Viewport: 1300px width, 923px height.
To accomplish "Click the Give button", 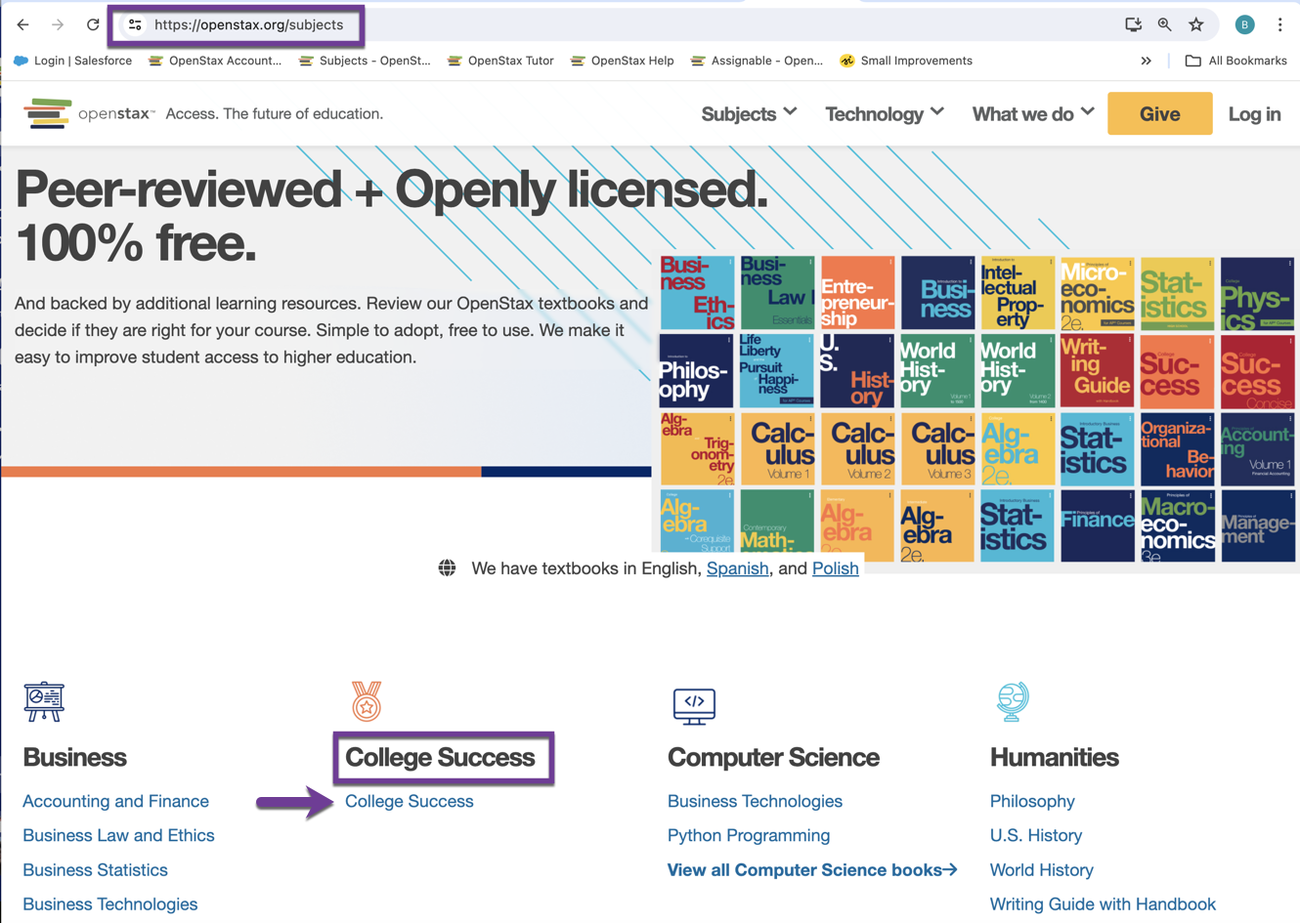I will 1159,113.
